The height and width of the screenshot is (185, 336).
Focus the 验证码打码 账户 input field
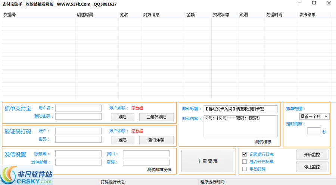pyautogui.click(x=78, y=131)
